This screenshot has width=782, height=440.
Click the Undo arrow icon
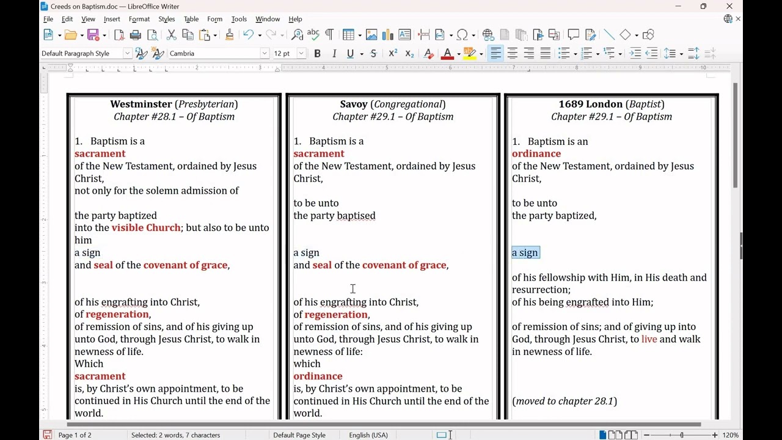[248, 35]
